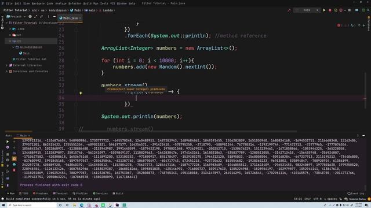Open the Terminal tool window
This screenshot has height=208, width=371.
(x=60, y=194)
